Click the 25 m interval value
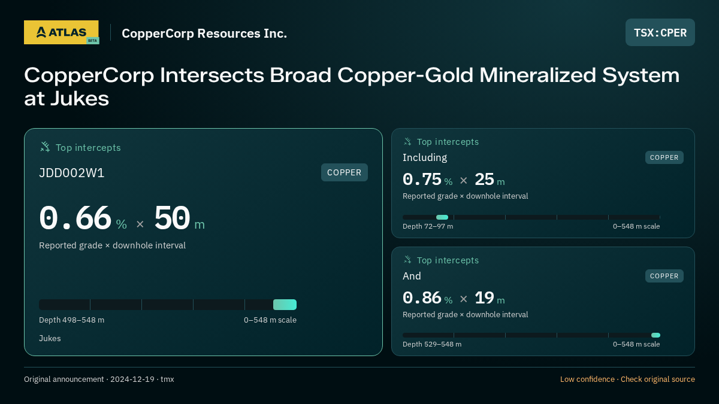This screenshot has width=719, height=404. click(x=490, y=180)
